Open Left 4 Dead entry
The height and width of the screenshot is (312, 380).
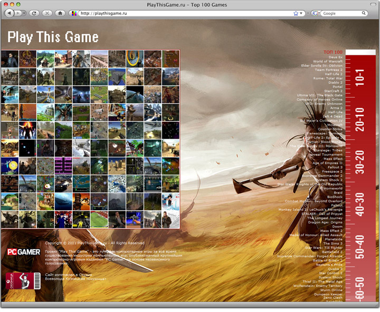click(x=332, y=116)
